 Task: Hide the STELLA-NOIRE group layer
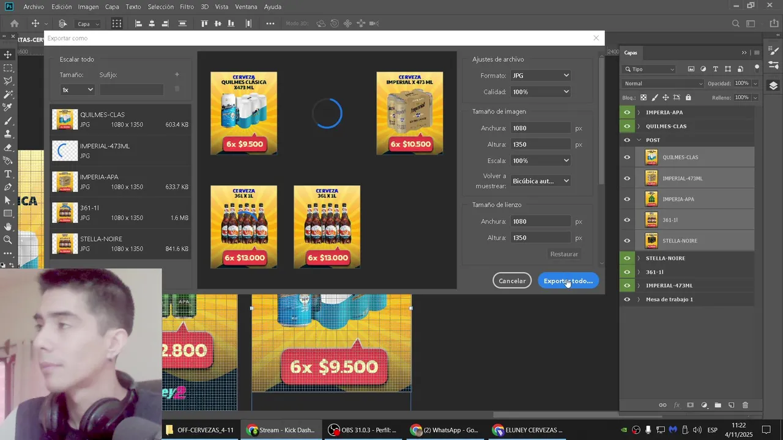[627, 258]
